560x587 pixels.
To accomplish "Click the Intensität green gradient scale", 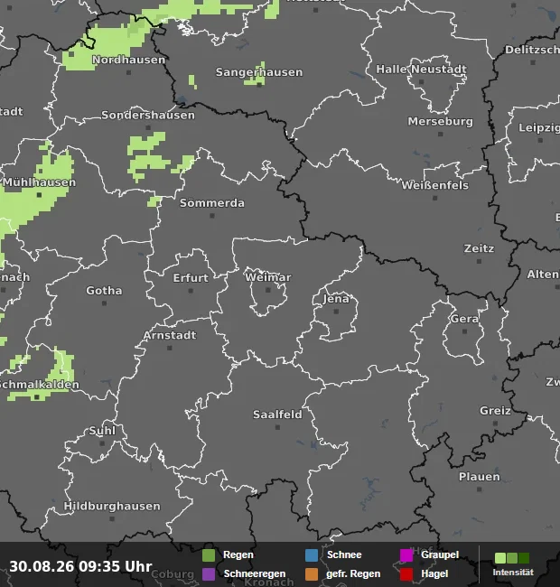I will 512,558.
